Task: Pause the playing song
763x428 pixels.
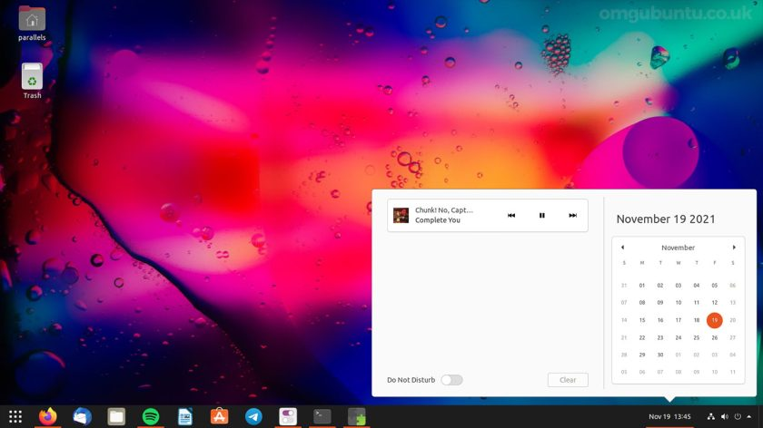Action: tap(541, 215)
